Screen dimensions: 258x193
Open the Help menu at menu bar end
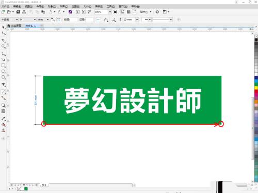click(x=136, y=6)
